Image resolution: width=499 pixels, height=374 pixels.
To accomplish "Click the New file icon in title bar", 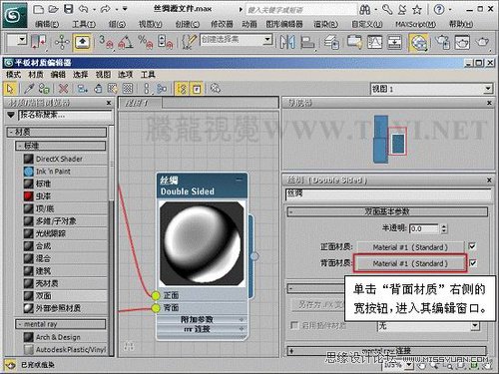I will point(39,9).
